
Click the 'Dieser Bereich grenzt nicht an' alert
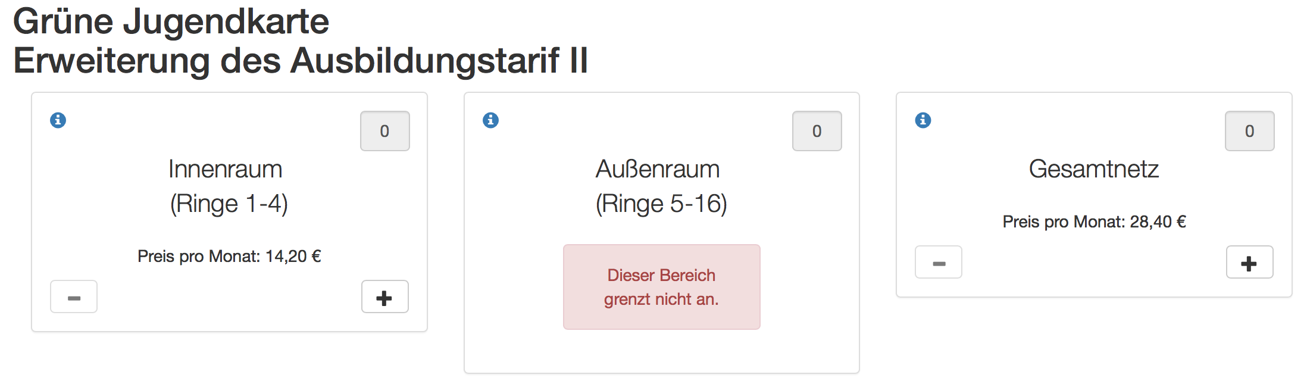(661, 287)
